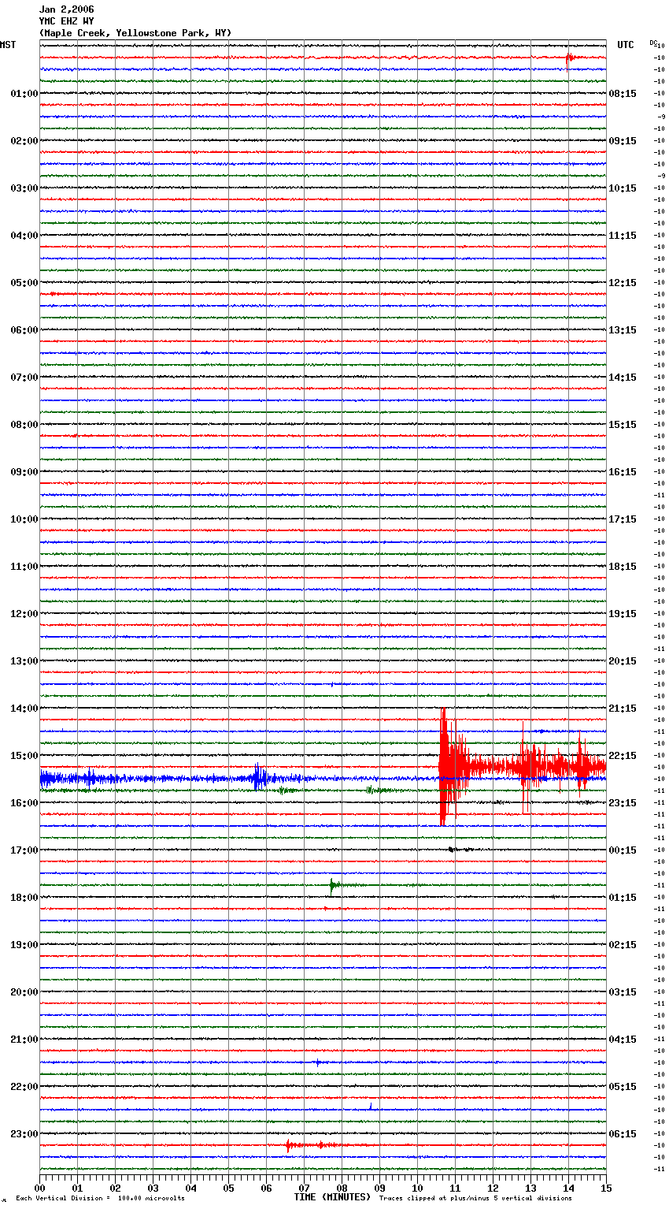Viewport: 669px width, 1209px height.
Task: Click the '18:00' MST time label
Action: [x=24, y=898]
